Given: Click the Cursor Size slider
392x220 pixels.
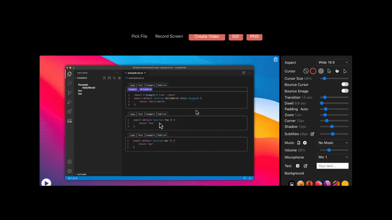Looking at the screenshot, I should [334, 78].
